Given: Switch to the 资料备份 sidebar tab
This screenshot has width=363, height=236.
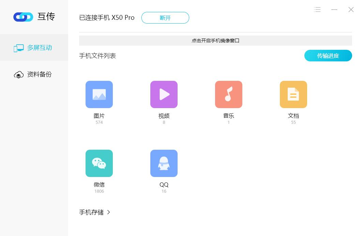Looking at the screenshot, I should (x=34, y=74).
